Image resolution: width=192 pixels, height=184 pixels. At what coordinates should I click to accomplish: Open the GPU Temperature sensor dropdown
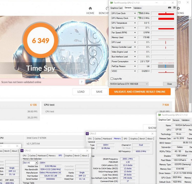pos(135,23)
